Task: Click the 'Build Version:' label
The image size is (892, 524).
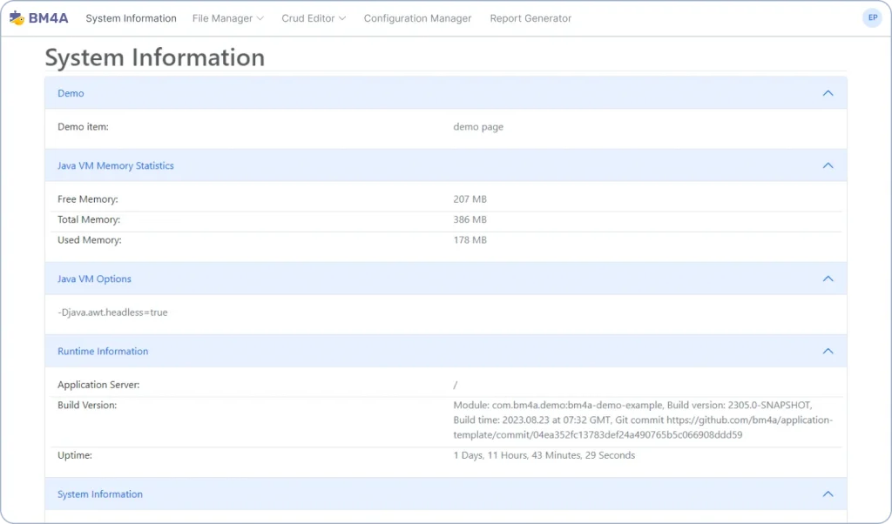Action: pyautogui.click(x=87, y=406)
